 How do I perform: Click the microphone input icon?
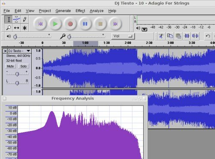(63, 37)
